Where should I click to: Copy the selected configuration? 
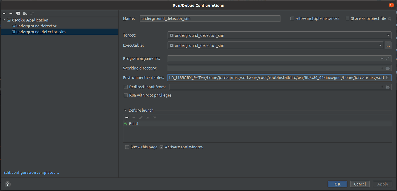pos(18,13)
